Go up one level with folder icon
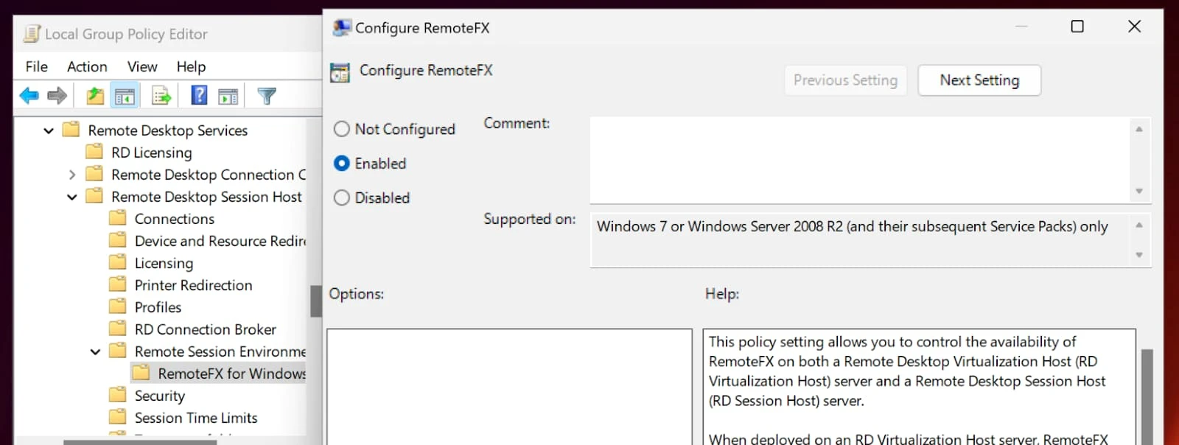1179x445 pixels. coord(95,96)
